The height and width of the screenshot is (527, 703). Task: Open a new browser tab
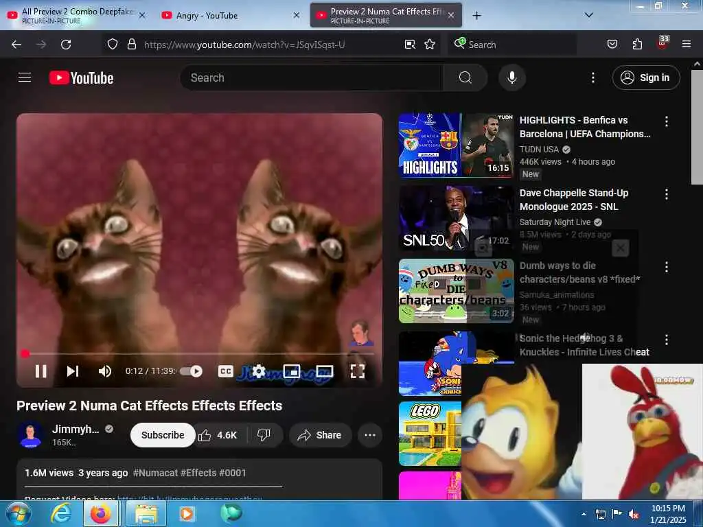tap(476, 16)
